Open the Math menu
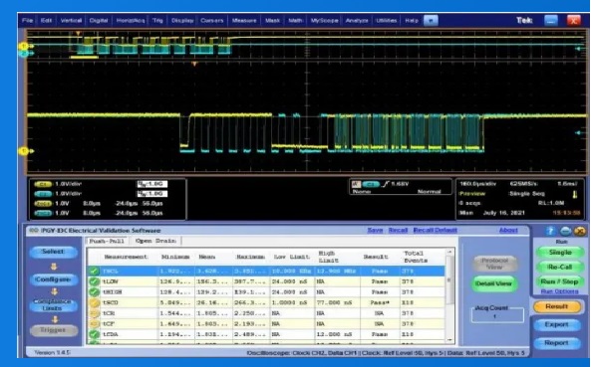Viewport: 593px width, 367px height. pos(295,20)
